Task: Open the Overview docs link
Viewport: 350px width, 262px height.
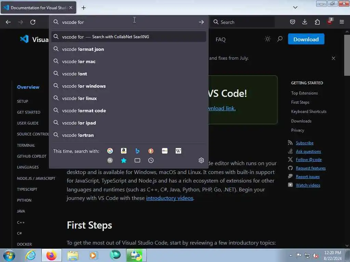Action: click(28, 87)
